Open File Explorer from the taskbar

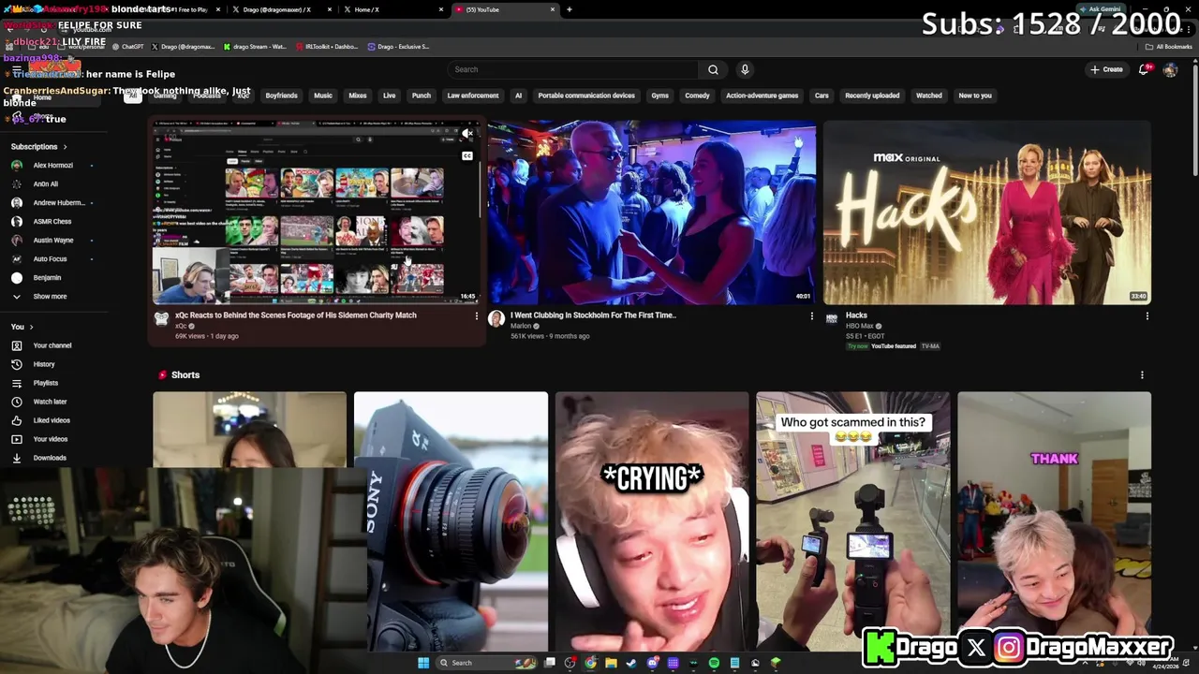(611, 663)
